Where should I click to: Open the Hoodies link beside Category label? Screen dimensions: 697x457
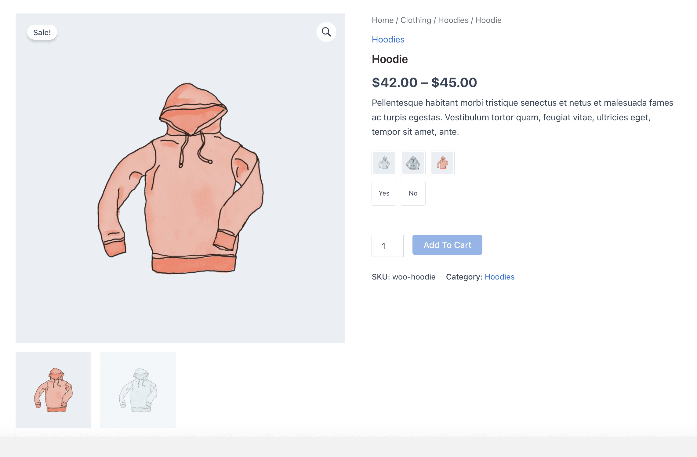coord(499,277)
